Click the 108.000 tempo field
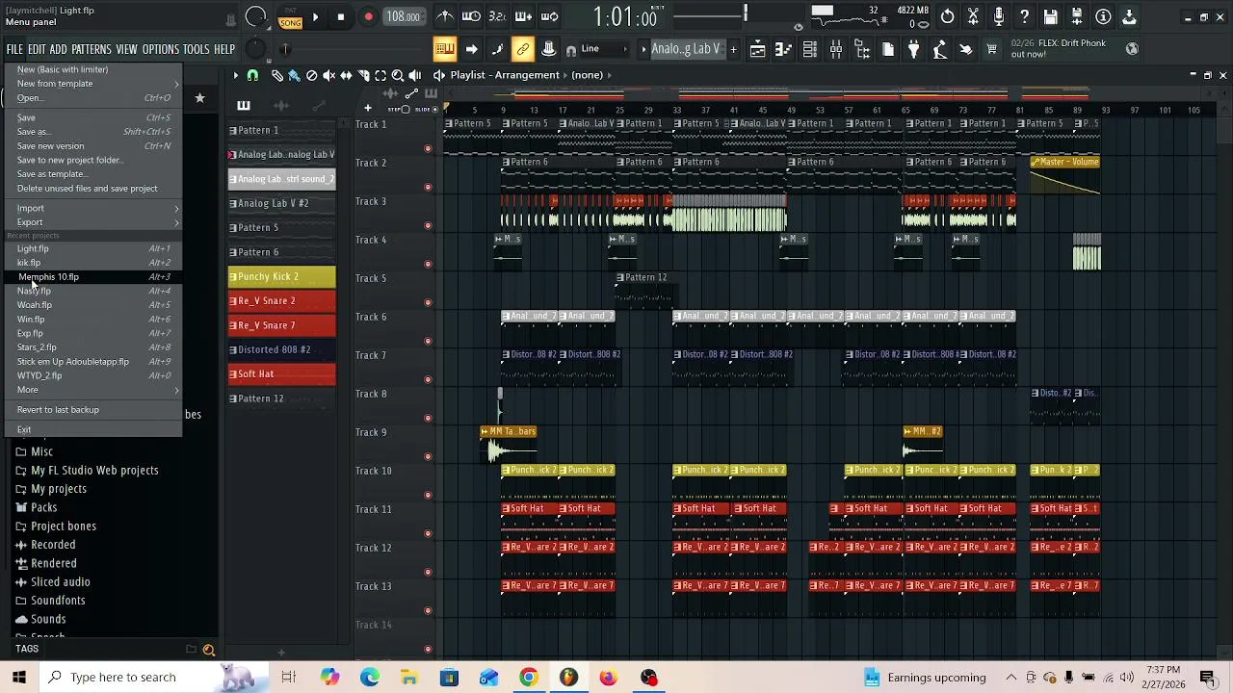The height and width of the screenshot is (693, 1233). (403, 17)
